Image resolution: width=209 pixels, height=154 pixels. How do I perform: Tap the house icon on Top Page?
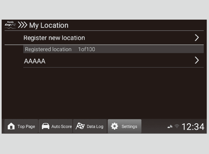(x=11, y=127)
